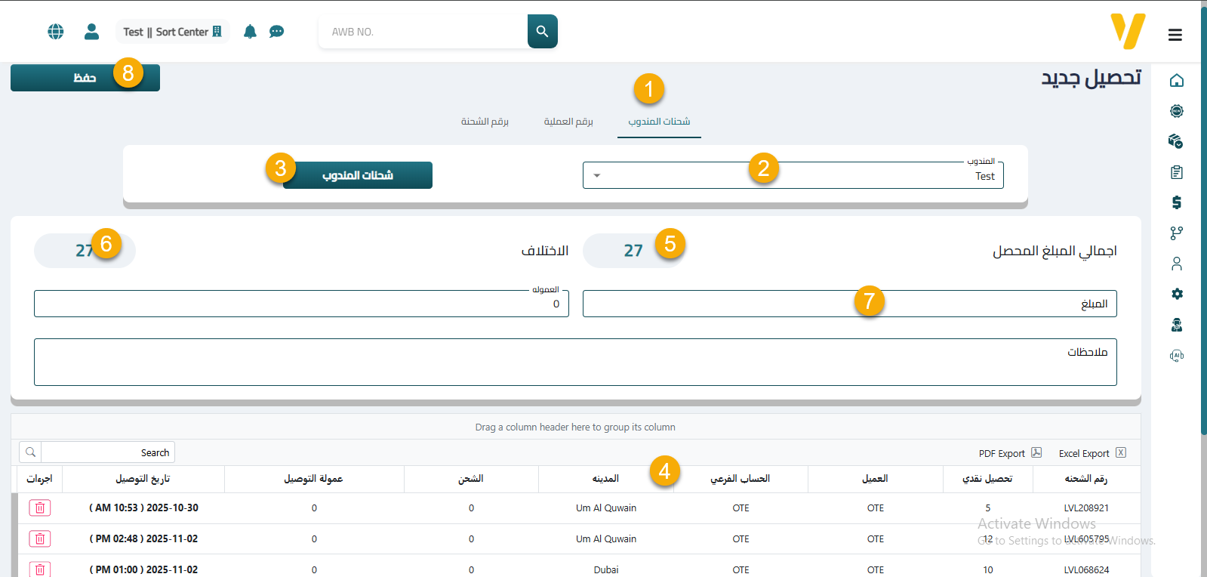Open the dollar sign finance icon
Viewport: 1207px width, 577px height.
pos(1176,202)
